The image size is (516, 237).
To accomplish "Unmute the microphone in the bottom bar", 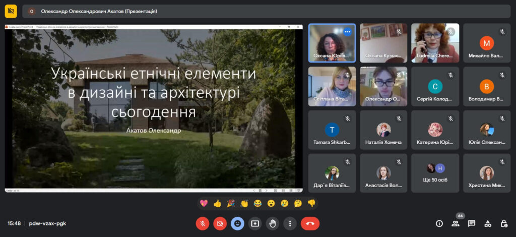I will point(203,223).
